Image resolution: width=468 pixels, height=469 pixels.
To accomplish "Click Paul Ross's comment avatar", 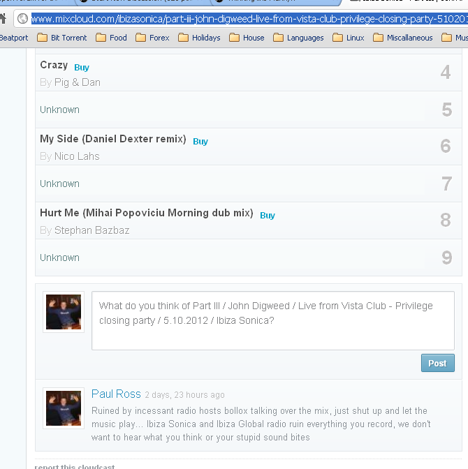I will [x=64, y=408].
